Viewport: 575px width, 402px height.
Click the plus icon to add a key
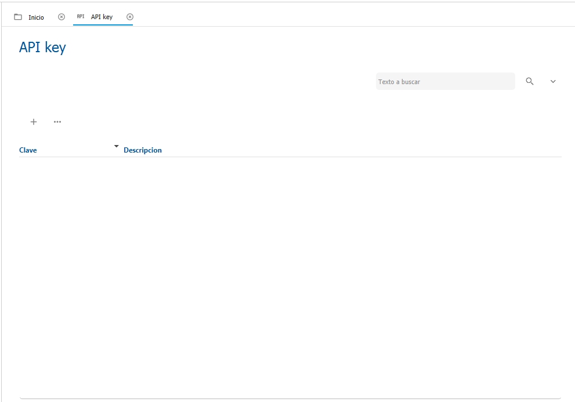tap(34, 122)
